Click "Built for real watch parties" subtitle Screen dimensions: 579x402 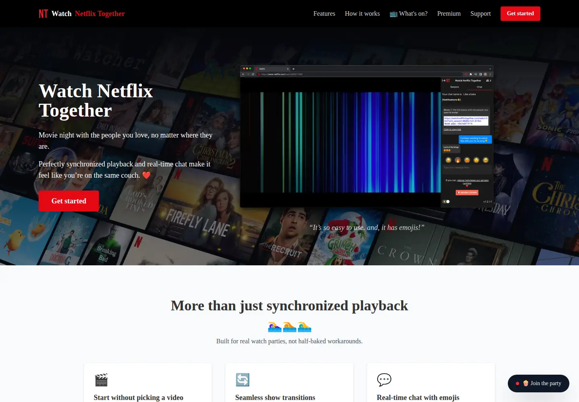point(289,341)
